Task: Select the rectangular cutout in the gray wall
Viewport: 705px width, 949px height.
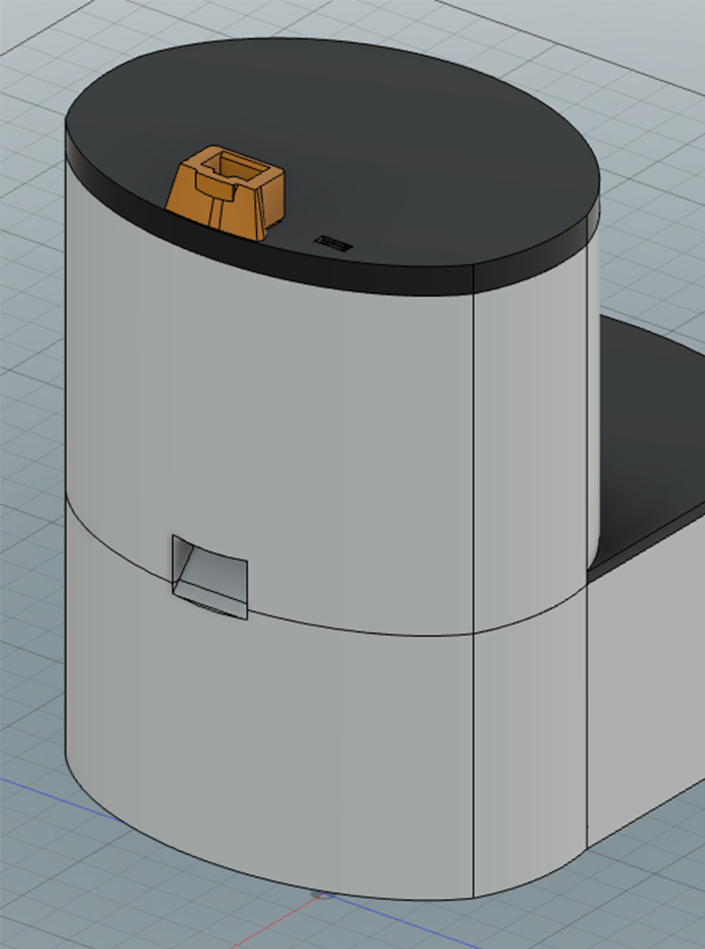Action: point(212,576)
